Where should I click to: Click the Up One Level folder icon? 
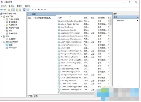tap(9, 10)
